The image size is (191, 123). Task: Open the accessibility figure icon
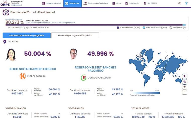[x=186, y=3]
